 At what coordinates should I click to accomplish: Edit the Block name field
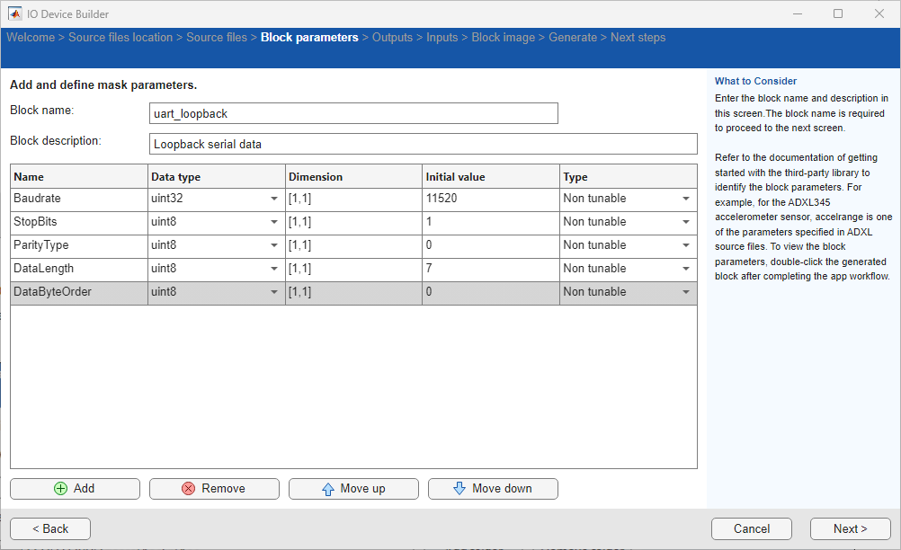[353, 113]
